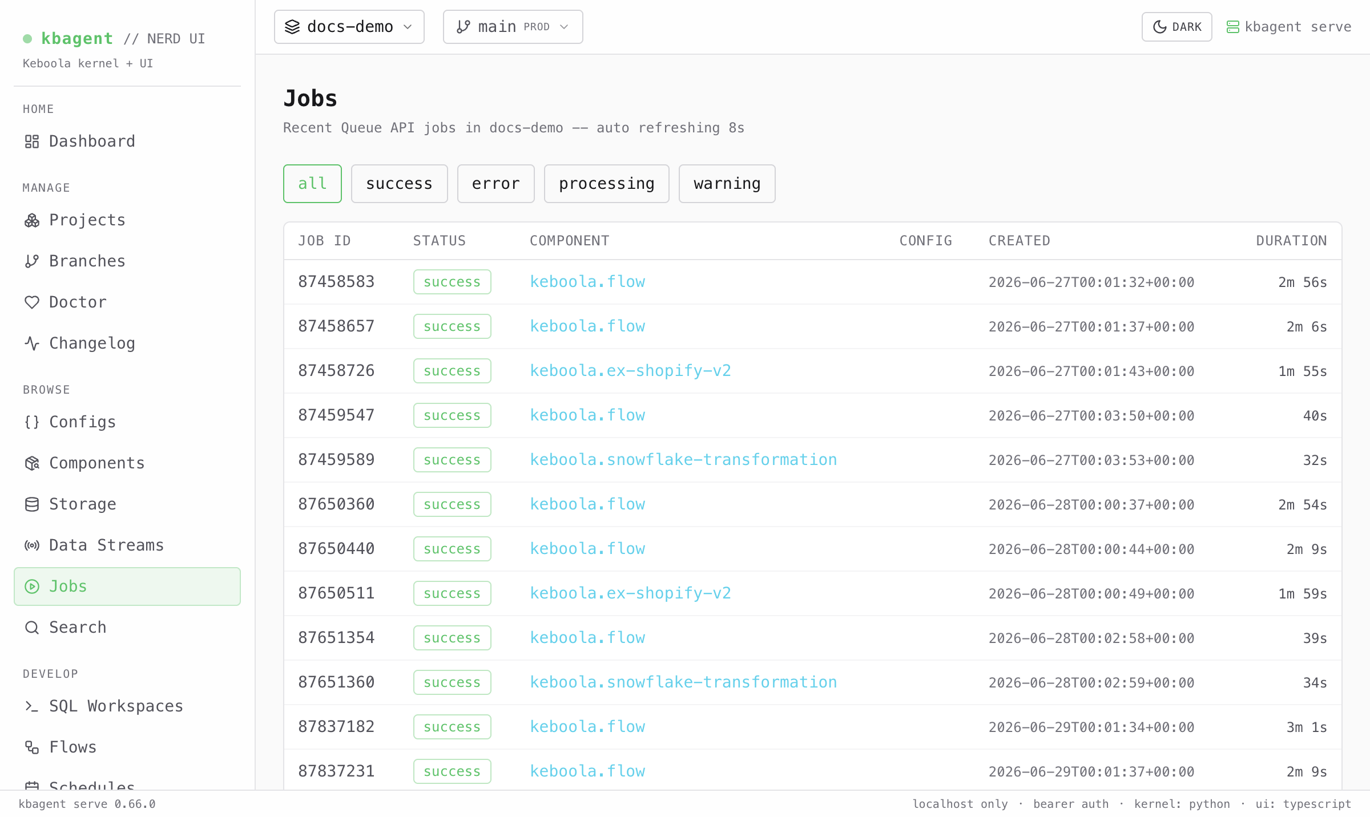Click the JOB ID column header
Viewport: 1370px width, 817px height.
pos(324,241)
